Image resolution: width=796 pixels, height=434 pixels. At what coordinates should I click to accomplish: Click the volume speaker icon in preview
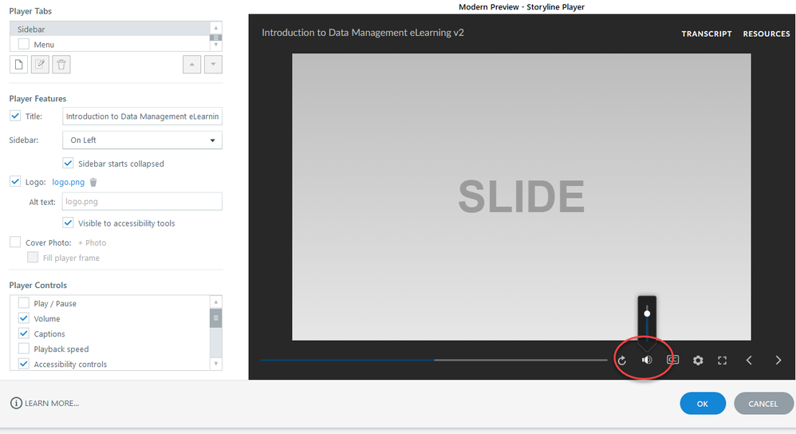[647, 360]
